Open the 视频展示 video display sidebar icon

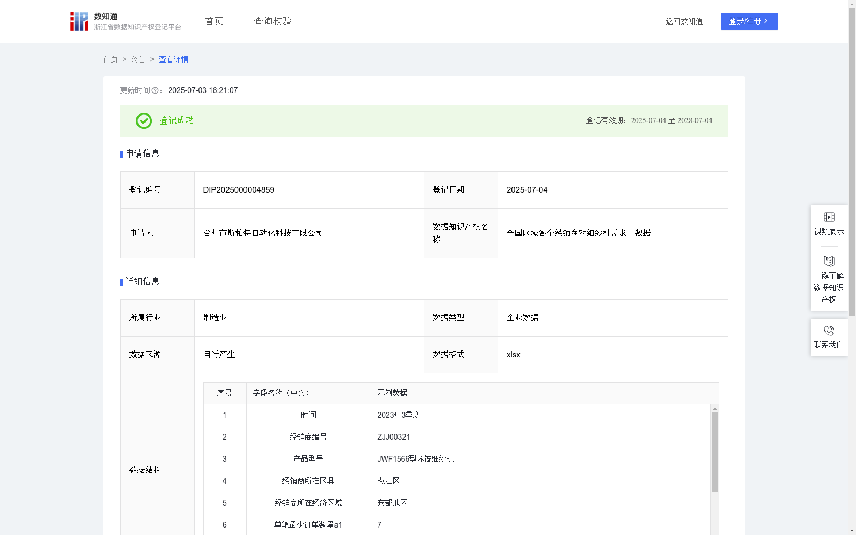(x=829, y=217)
